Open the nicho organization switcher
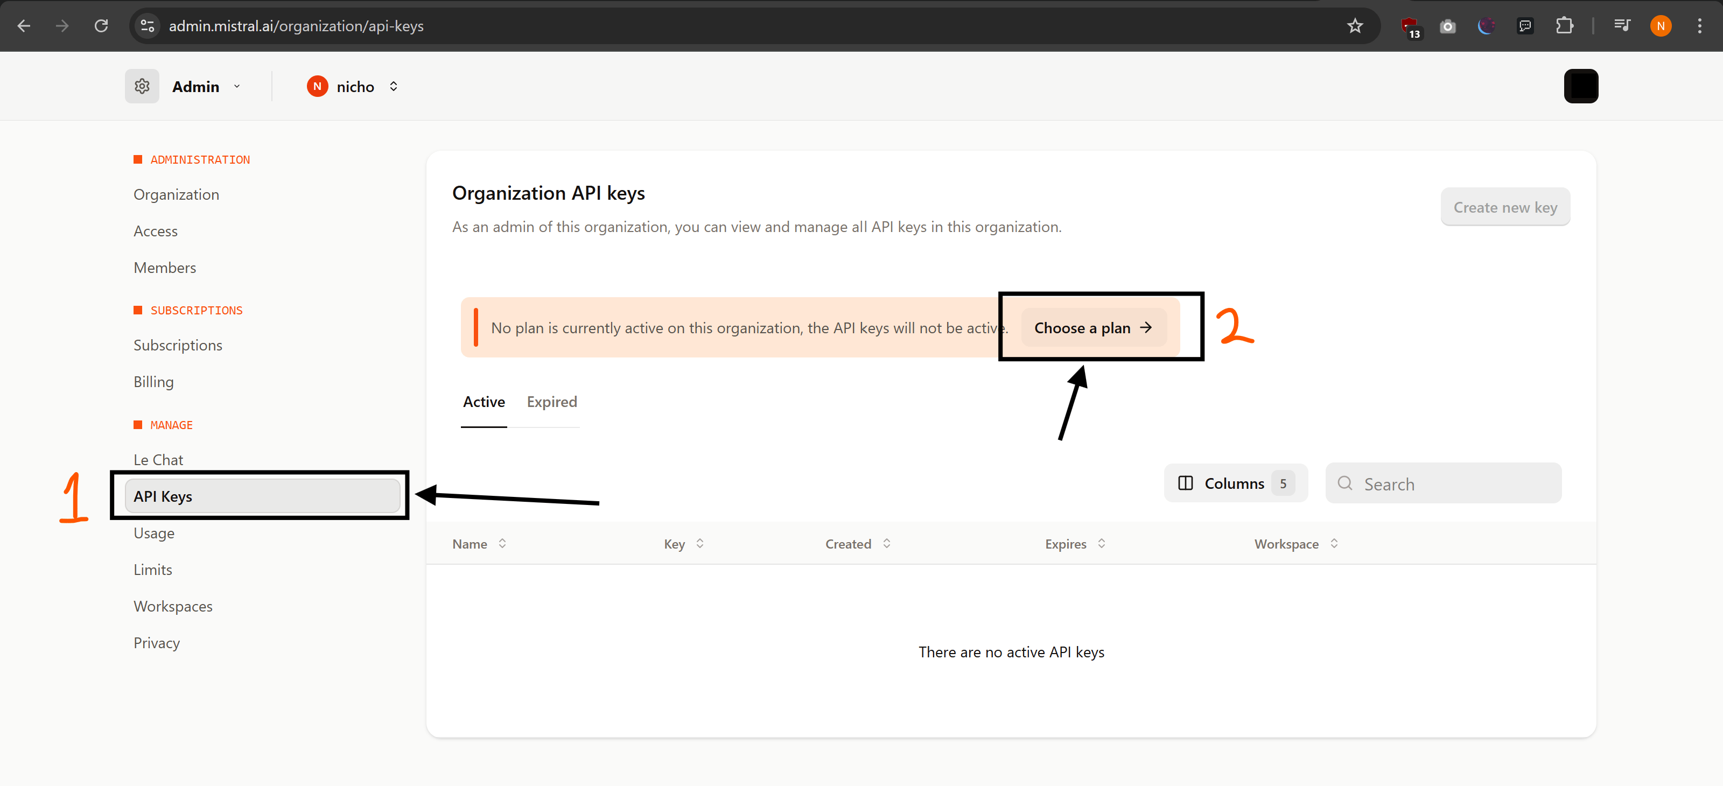This screenshot has height=786, width=1723. (353, 86)
